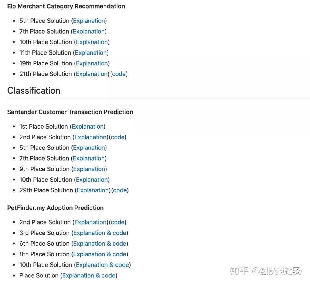The width and height of the screenshot is (310, 284).
Task: Open Santander 2nd Place Solution code link
Action: point(118,137)
